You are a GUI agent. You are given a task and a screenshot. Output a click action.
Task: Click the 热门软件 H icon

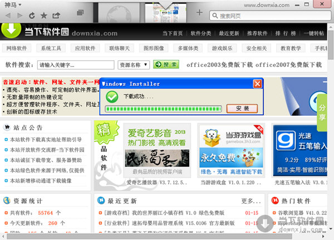pyautogui.click(x=275, y=200)
